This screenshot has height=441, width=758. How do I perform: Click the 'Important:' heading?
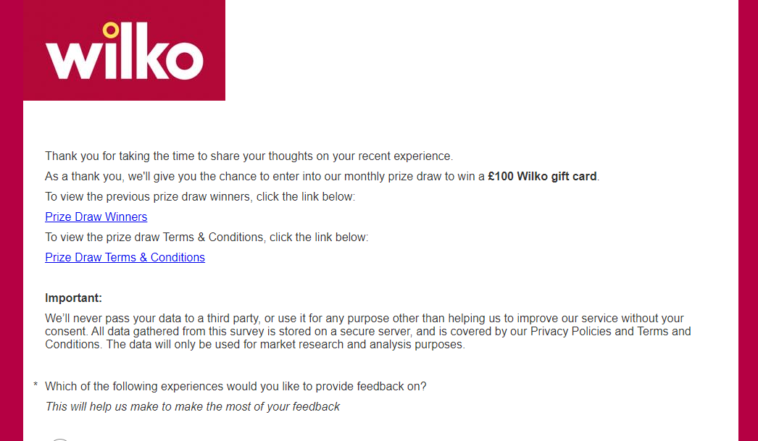pyautogui.click(x=73, y=298)
